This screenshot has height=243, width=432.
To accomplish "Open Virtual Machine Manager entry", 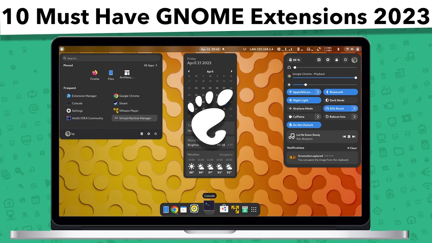I will pos(135,118).
